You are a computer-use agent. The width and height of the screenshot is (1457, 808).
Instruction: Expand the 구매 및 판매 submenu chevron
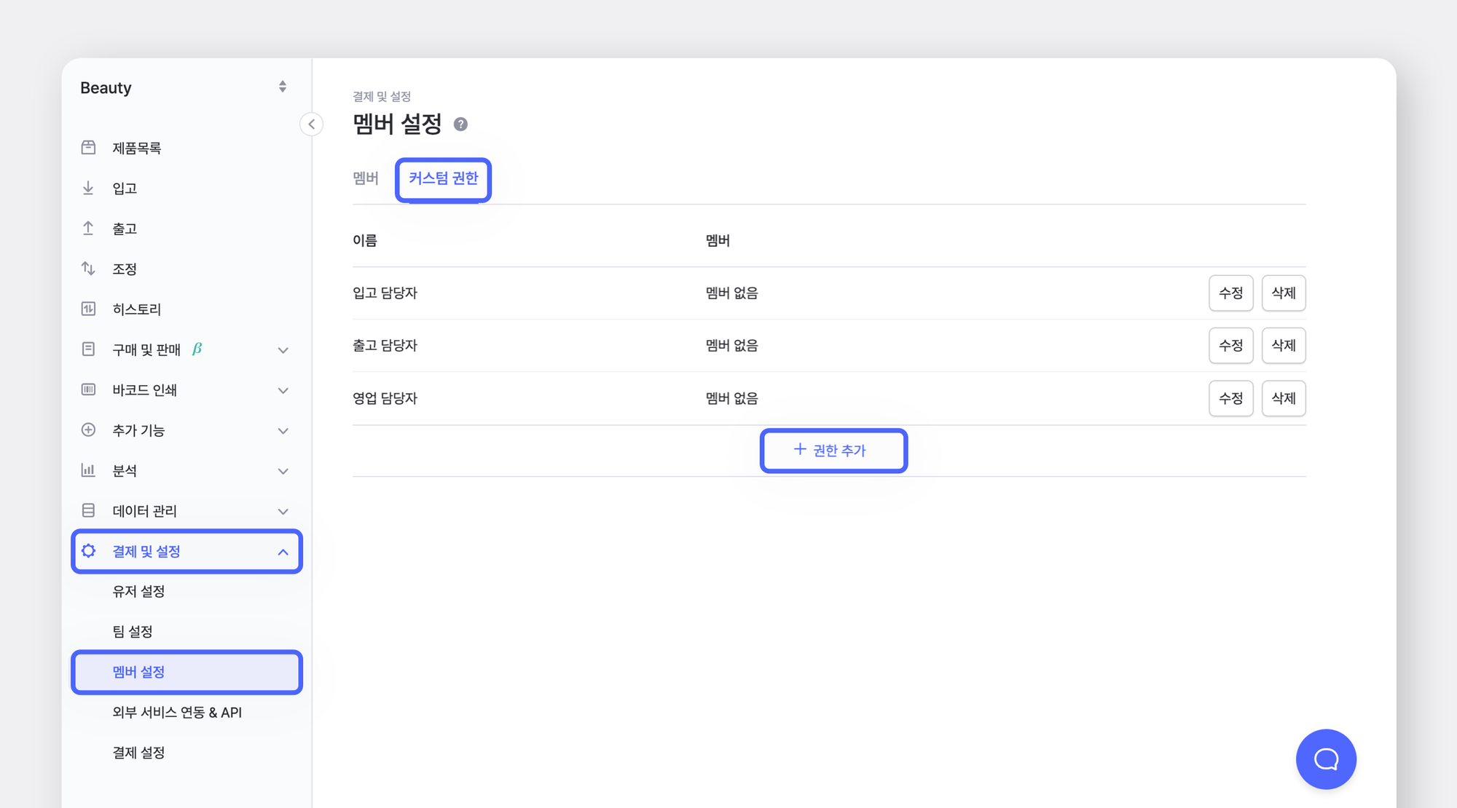[x=283, y=350]
